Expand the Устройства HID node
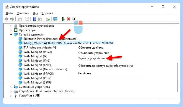The image size is (183, 107). pos(11,91)
